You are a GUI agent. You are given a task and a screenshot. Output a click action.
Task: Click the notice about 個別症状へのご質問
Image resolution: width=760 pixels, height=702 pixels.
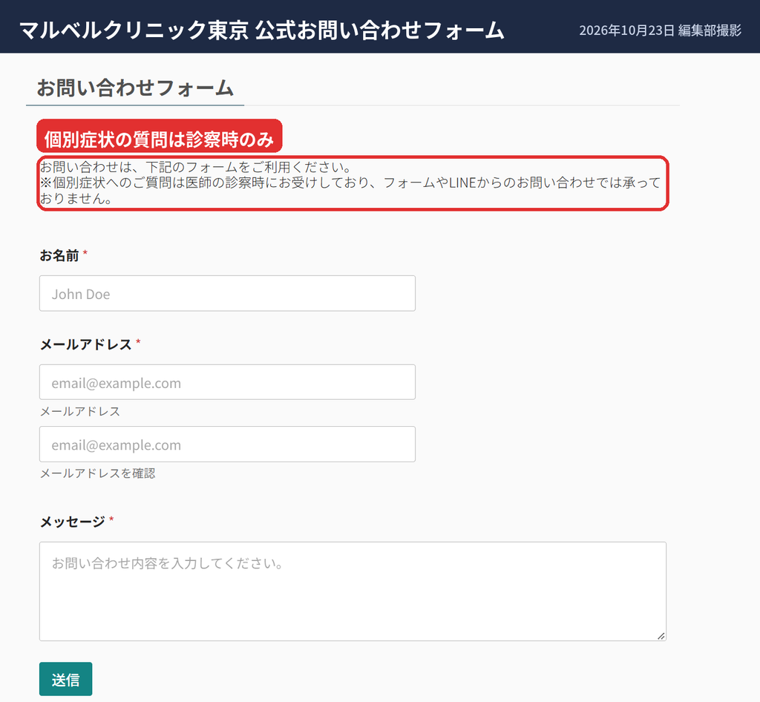350,191
